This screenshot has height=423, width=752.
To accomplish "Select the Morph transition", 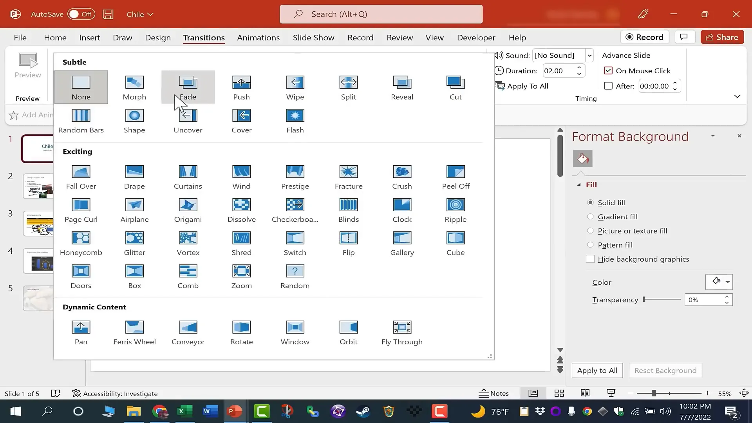I will pos(134,87).
